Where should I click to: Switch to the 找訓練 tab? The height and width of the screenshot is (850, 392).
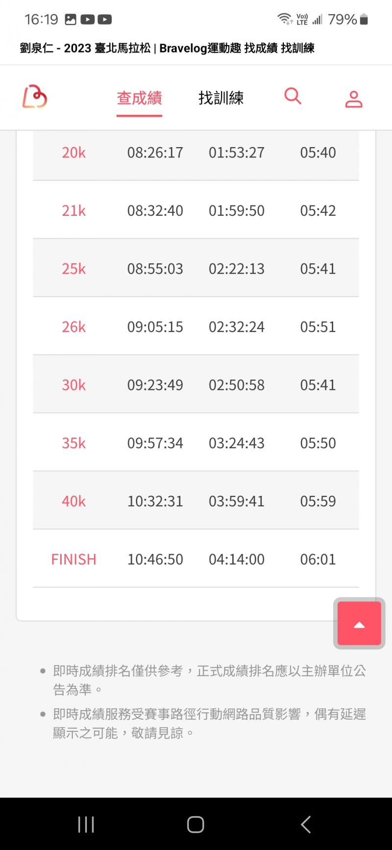221,98
